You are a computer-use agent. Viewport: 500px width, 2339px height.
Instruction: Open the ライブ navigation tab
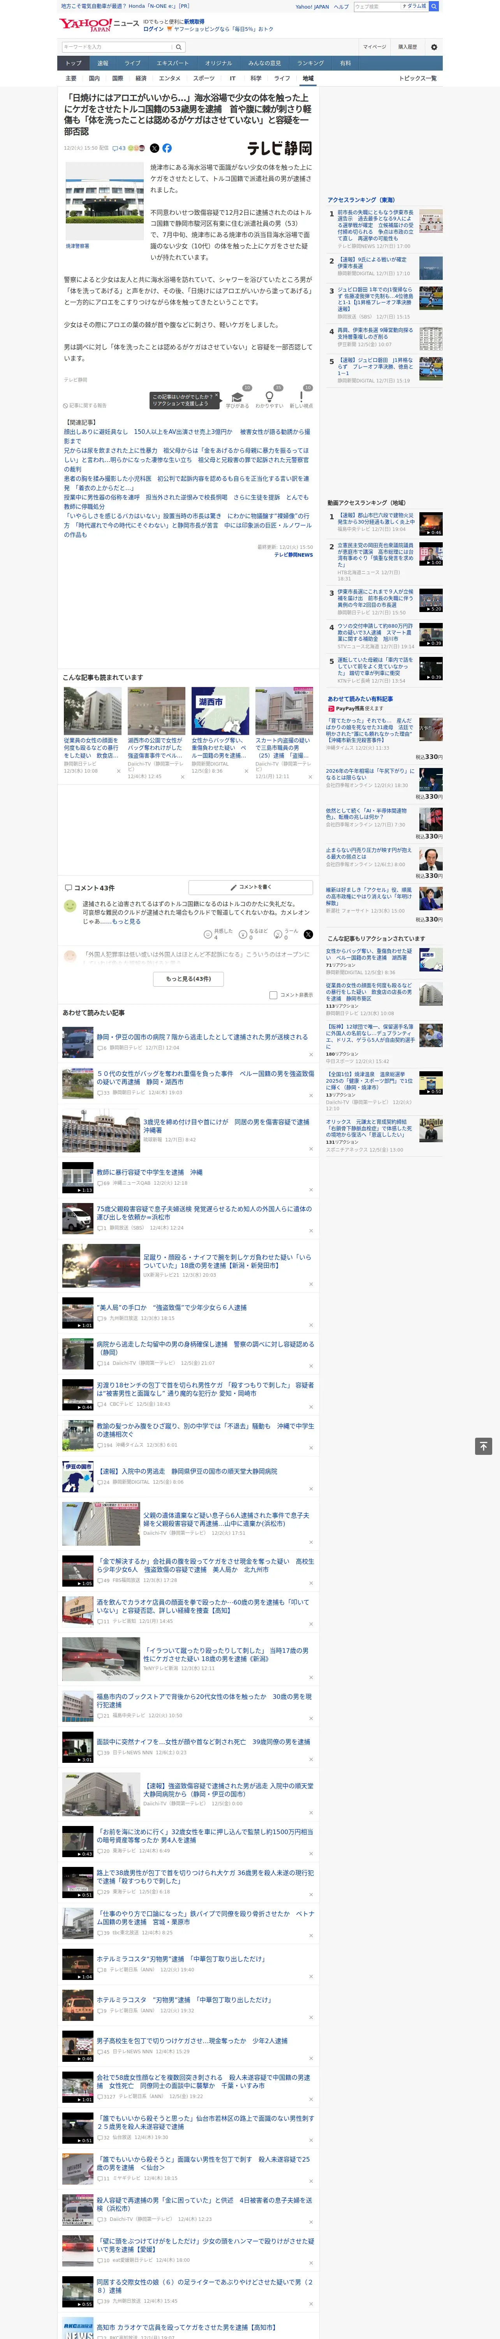pos(132,64)
